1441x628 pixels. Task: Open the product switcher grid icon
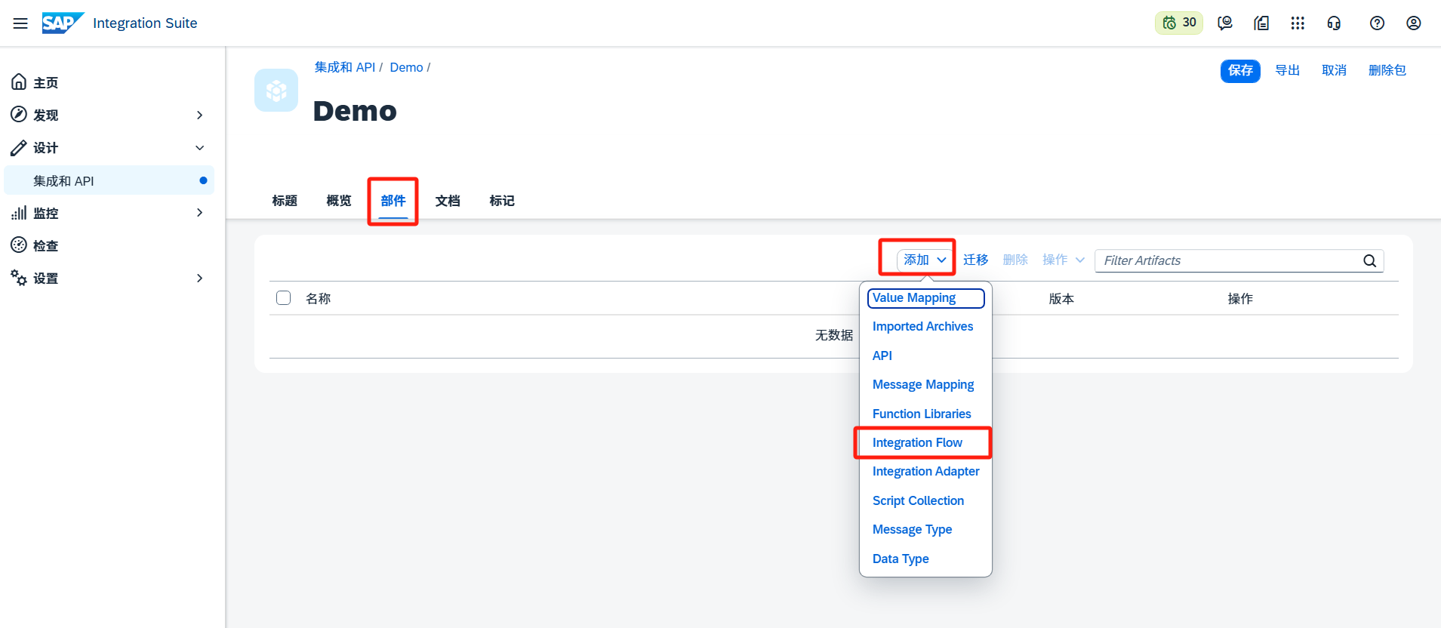point(1298,23)
